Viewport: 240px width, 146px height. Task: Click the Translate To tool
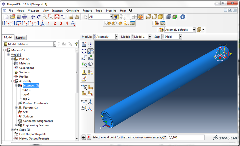[x=90, y=58]
